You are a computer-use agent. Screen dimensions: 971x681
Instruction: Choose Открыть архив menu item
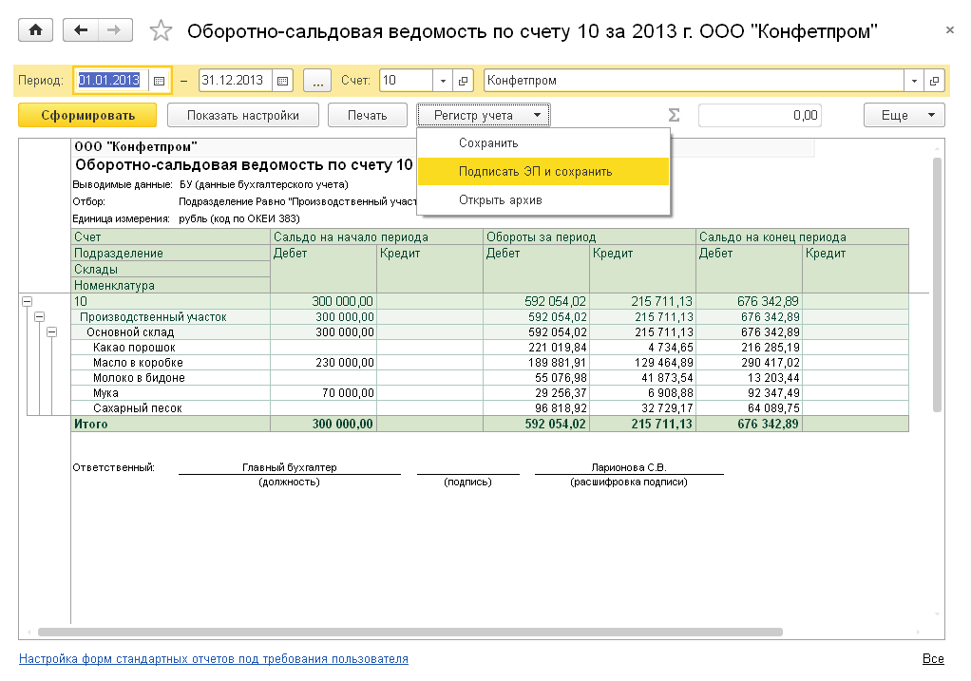click(x=543, y=200)
